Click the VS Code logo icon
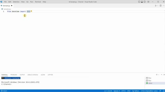The width and height of the screenshot is (165, 92). click(x=1, y=2)
